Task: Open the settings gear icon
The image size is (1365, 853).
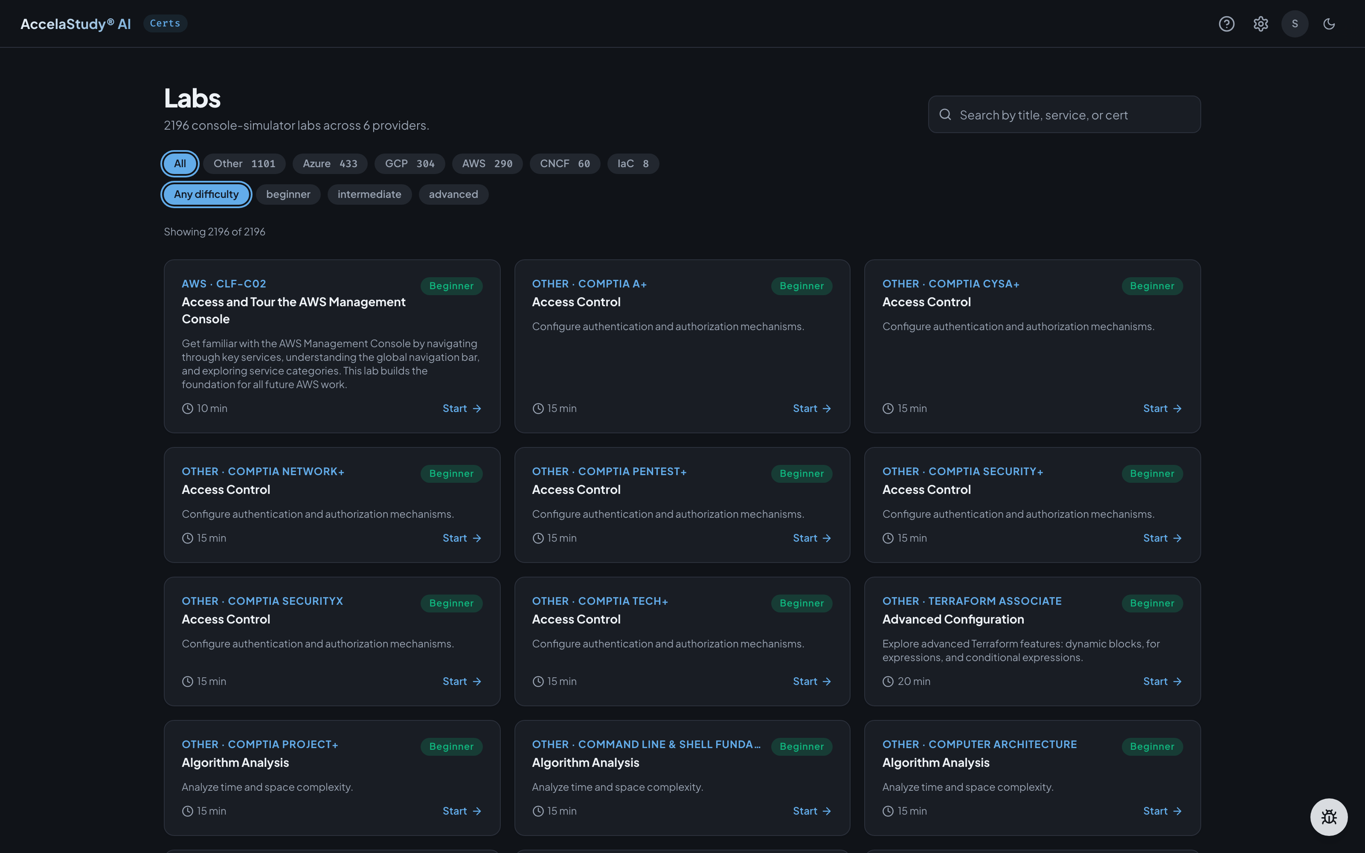Action: (1260, 24)
